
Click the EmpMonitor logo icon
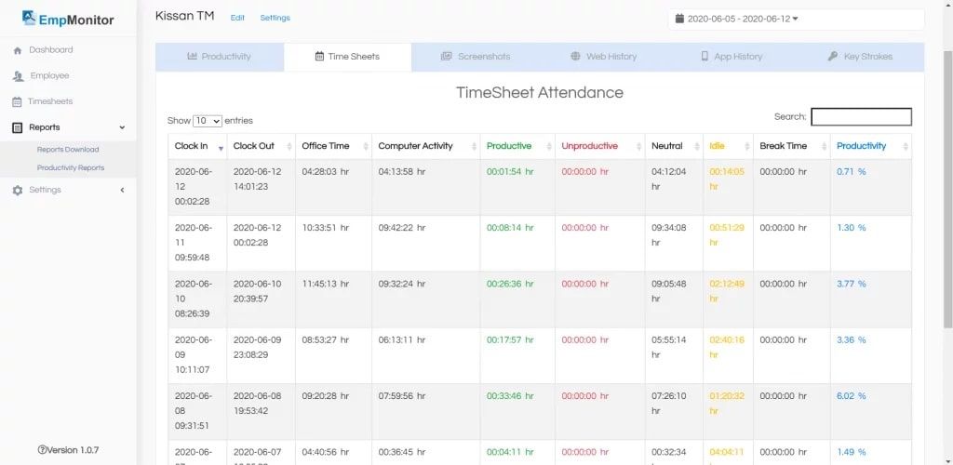29,18
